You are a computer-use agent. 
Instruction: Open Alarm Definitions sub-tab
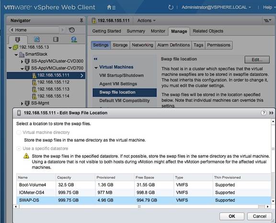(173, 45)
